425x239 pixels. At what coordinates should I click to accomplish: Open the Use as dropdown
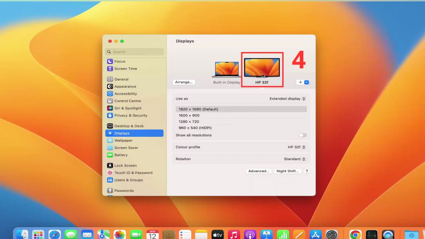(x=288, y=98)
